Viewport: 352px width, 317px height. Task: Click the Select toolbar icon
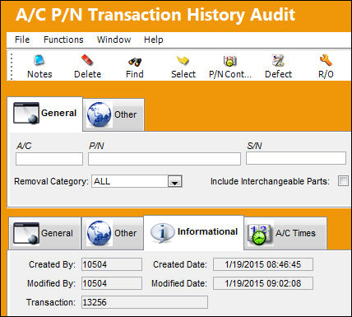coord(183,60)
